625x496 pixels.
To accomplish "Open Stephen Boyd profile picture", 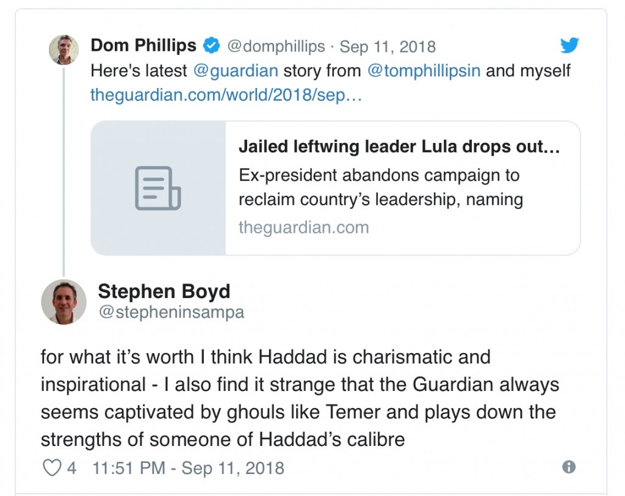I will click(63, 302).
